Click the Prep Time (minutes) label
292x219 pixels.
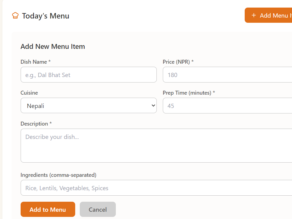click(189, 93)
